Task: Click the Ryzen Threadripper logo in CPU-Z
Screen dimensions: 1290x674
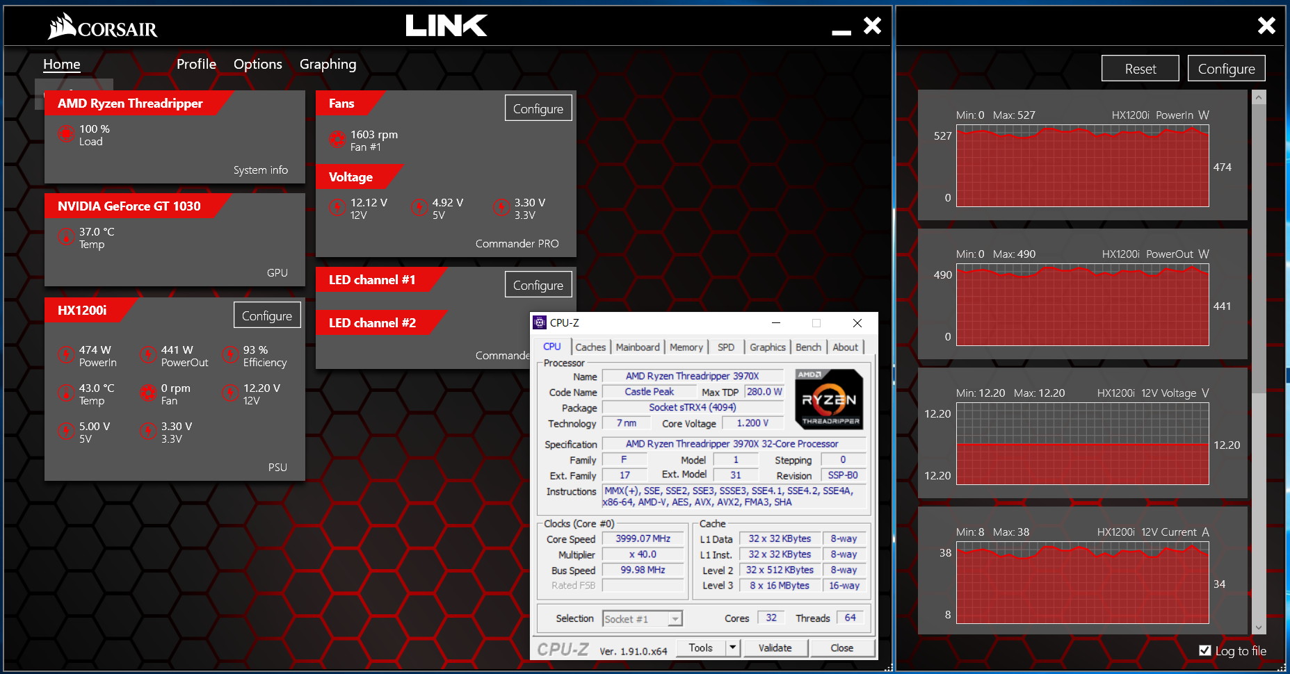Action: click(829, 400)
